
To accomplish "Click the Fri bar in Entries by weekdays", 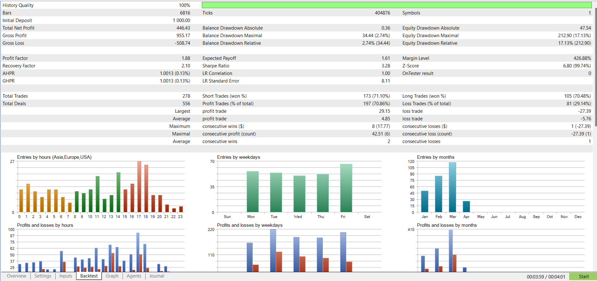I will pyautogui.click(x=346, y=188).
